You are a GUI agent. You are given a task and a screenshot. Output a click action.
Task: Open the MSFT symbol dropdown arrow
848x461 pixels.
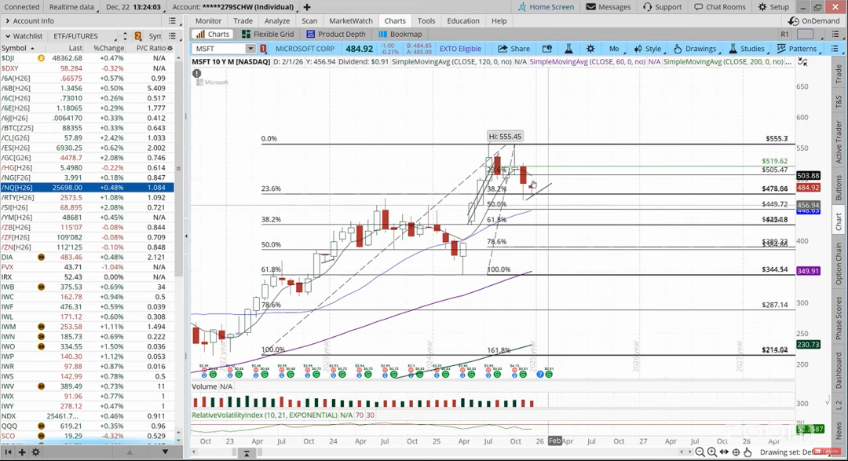(x=250, y=49)
